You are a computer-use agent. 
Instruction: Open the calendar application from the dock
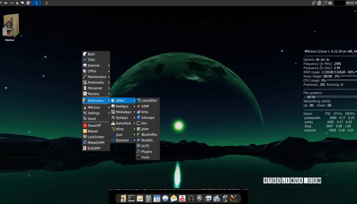pos(157,198)
